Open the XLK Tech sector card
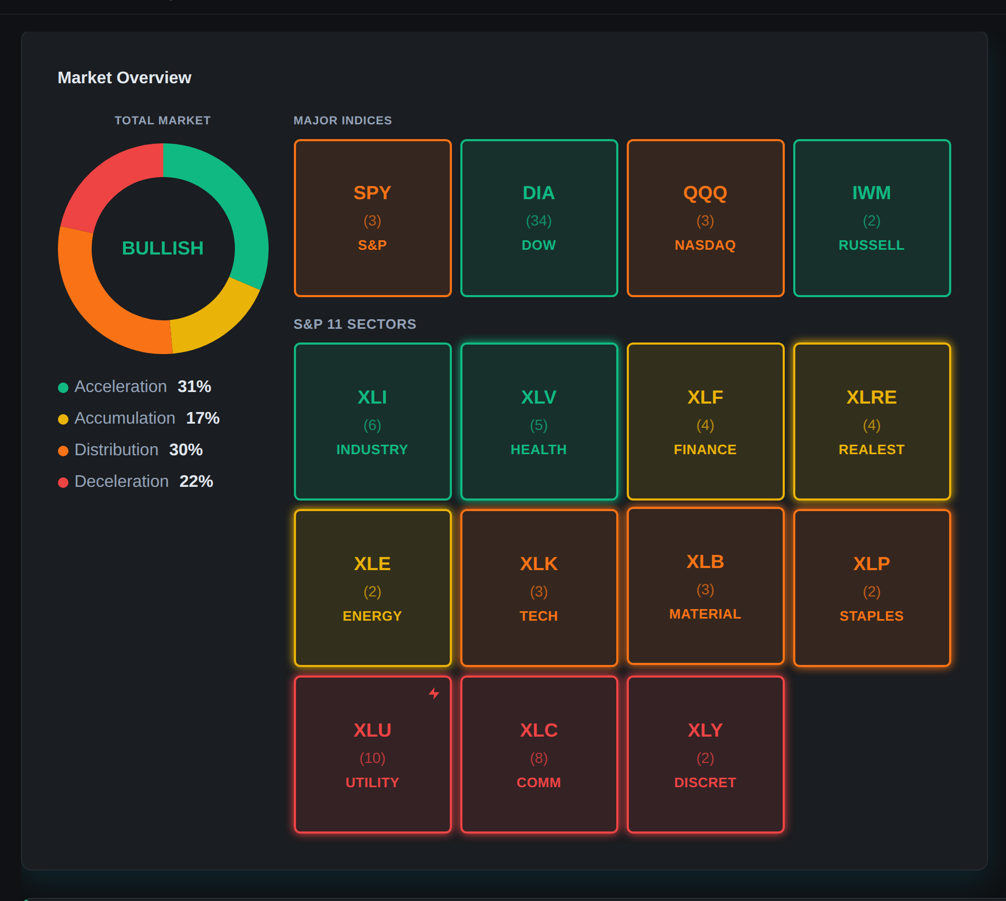1006x901 pixels. click(x=539, y=588)
